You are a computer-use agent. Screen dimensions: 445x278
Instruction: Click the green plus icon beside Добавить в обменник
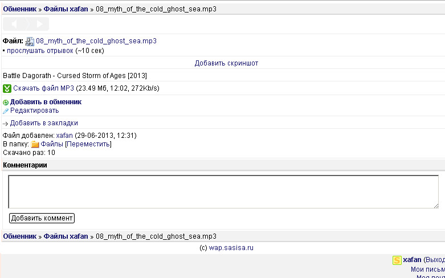click(x=6, y=103)
